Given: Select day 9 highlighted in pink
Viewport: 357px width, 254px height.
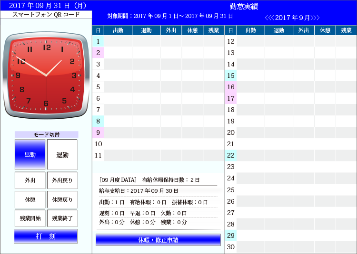Looking at the screenshot, I should (x=98, y=132).
